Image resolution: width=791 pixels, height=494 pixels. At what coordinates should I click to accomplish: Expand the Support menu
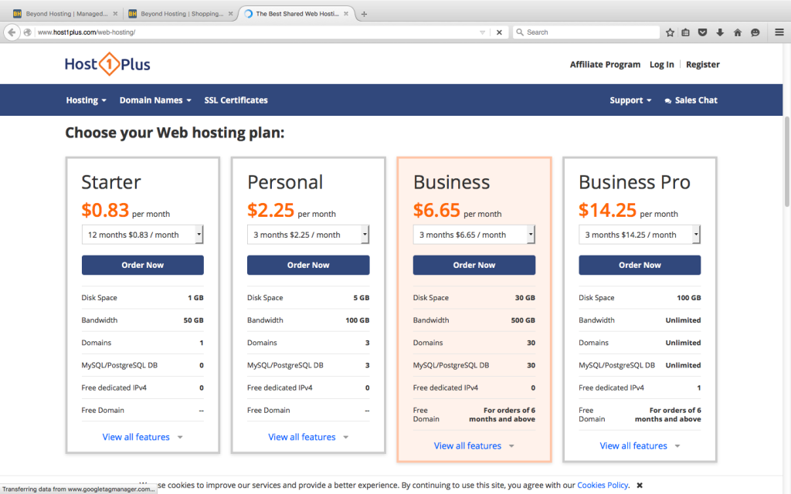630,100
